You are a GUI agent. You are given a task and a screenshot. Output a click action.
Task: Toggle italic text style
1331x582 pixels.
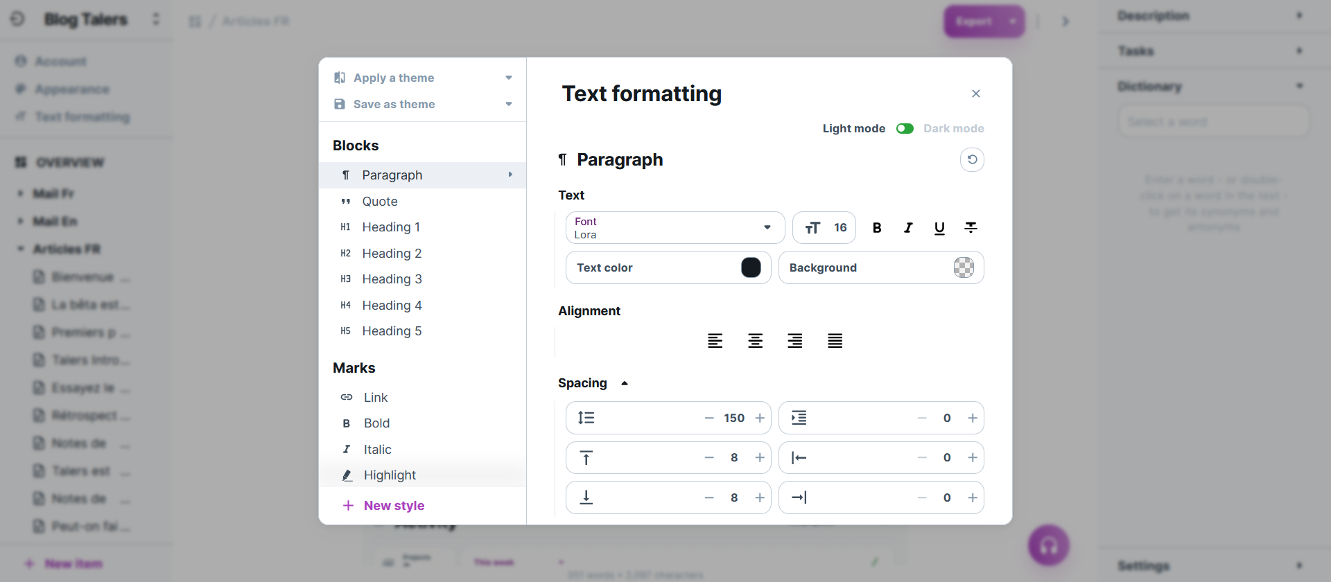[x=908, y=228]
